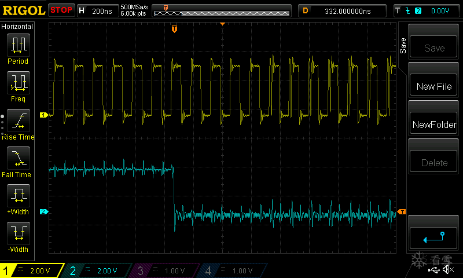Select the Period measurement icon

[x=19, y=45]
